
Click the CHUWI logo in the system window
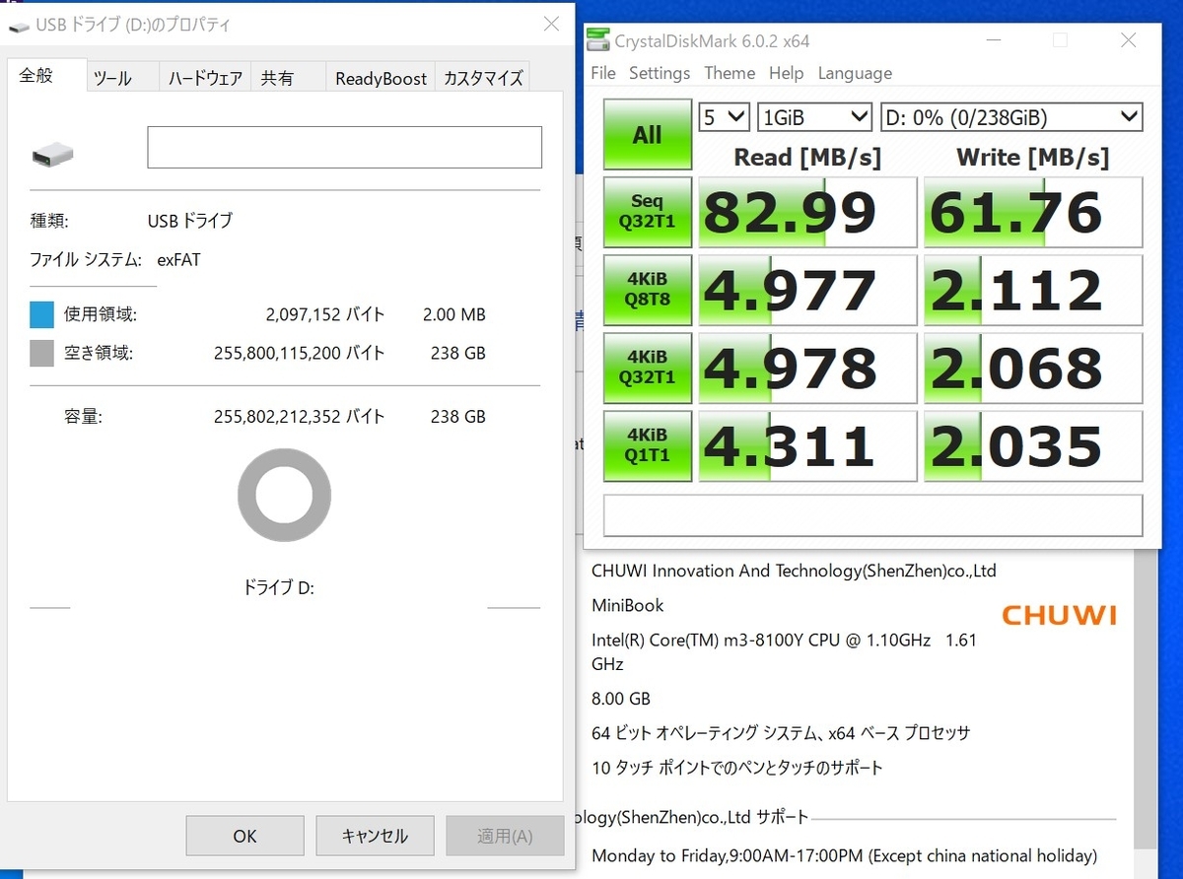click(x=1059, y=615)
